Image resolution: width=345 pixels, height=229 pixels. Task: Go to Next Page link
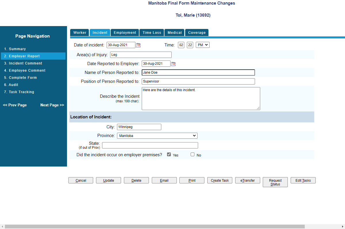(52, 105)
